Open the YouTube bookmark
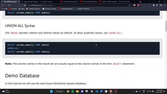Screen dimensions: 167x94 [13, 9]
